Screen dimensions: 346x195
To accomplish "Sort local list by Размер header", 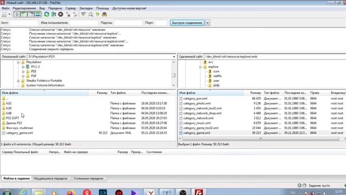I will 98,93.
